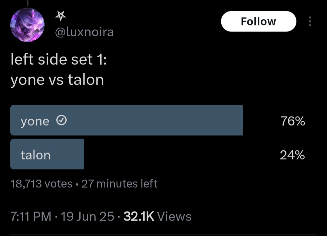Click the 24% poll percentage
Screen dimensions: 327x236
point(292,155)
